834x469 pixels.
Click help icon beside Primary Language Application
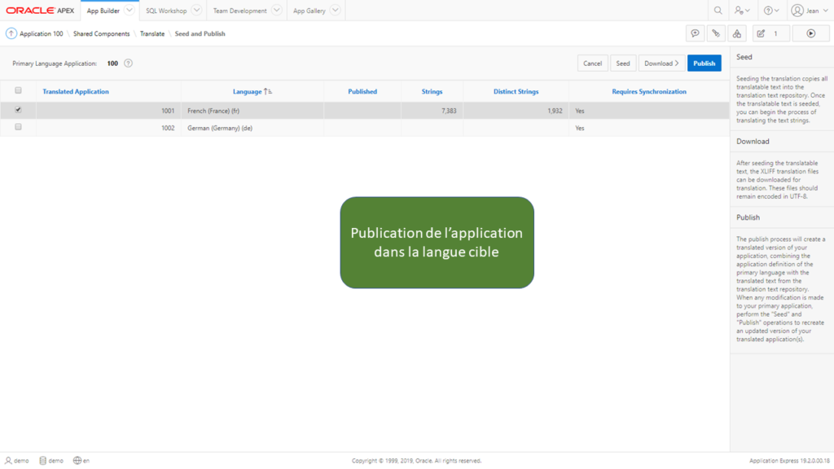(x=128, y=64)
